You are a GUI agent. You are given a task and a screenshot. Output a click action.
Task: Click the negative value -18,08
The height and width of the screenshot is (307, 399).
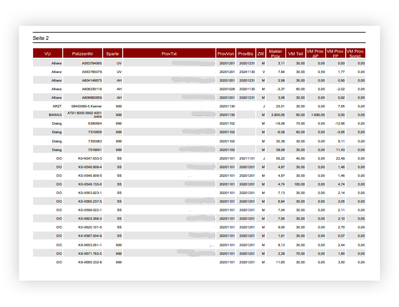(x=280, y=123)
